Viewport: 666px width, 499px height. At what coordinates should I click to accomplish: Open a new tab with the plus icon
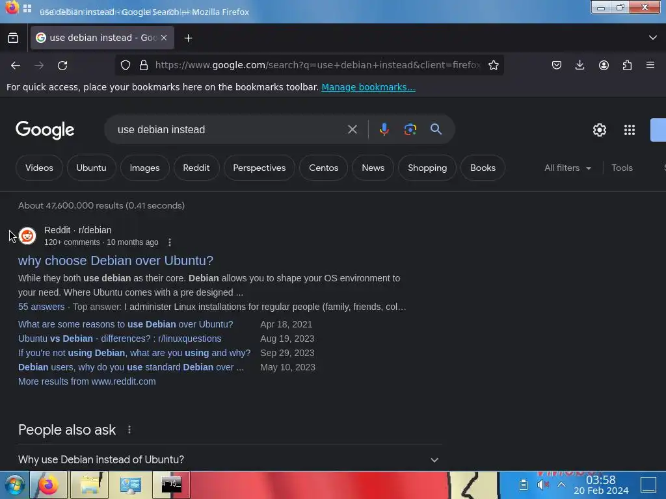coord(188,38)
